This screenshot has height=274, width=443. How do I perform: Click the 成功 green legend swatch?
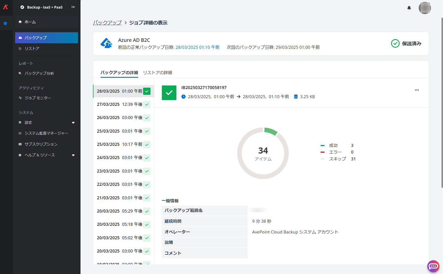pyautogui.click(x=323, y=146)
